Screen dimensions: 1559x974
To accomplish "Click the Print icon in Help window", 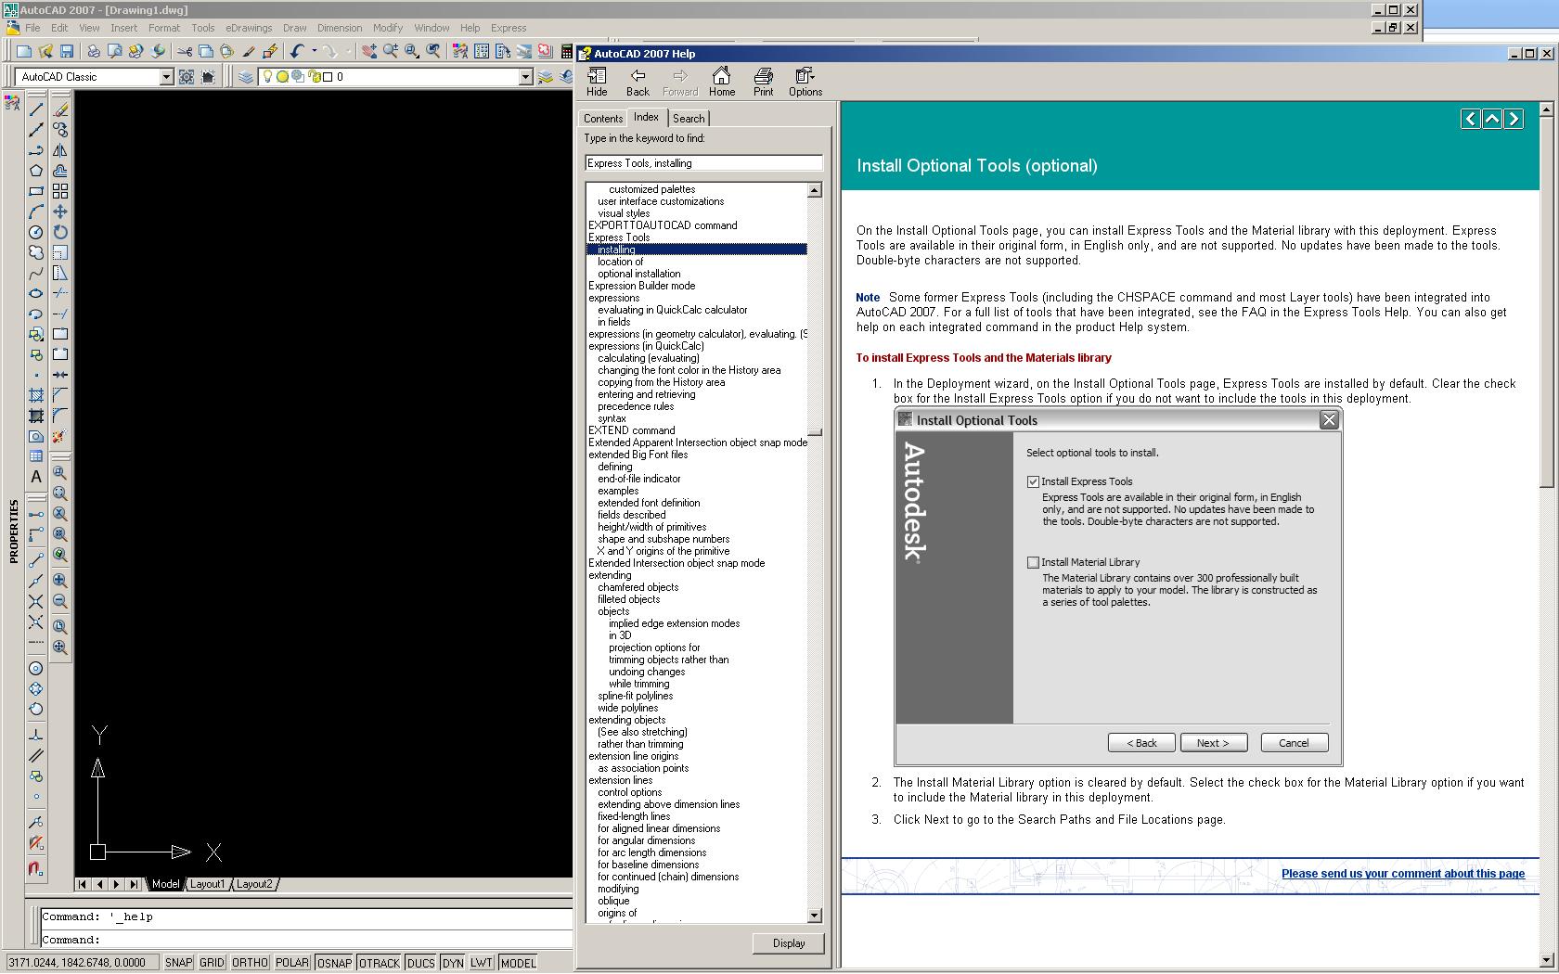I will 763,82.
